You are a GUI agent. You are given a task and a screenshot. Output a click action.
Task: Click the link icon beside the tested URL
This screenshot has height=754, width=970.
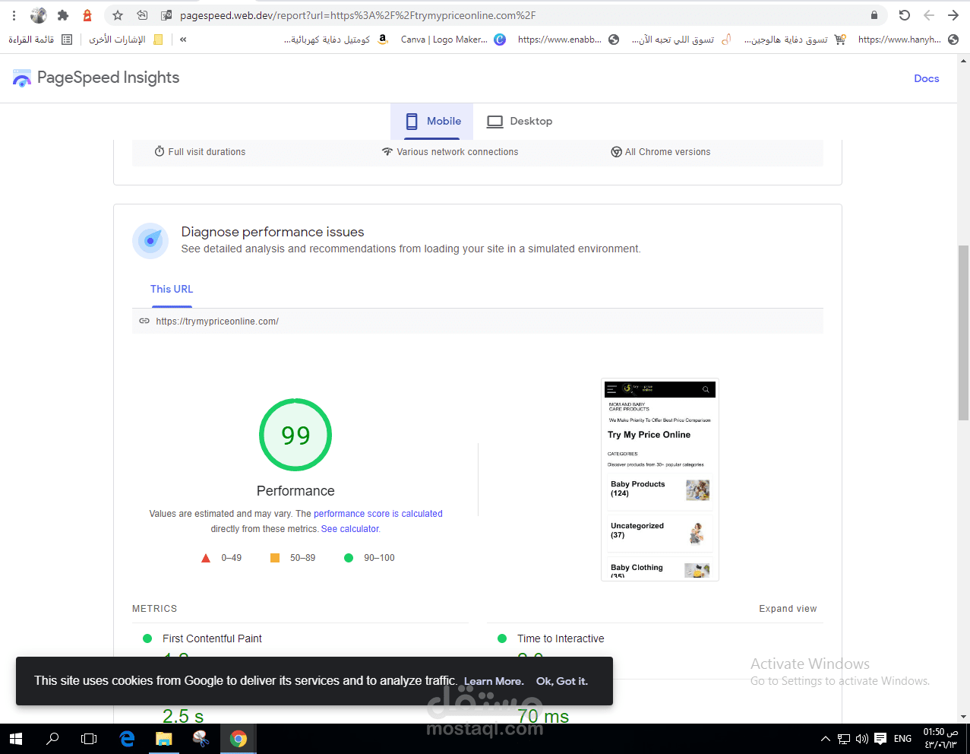pos(144,322)
